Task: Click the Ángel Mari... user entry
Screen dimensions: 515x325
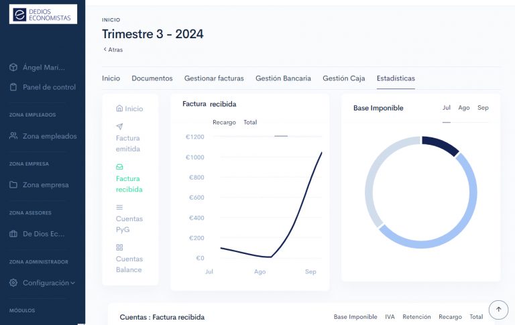Action: (x=44, y=67)
